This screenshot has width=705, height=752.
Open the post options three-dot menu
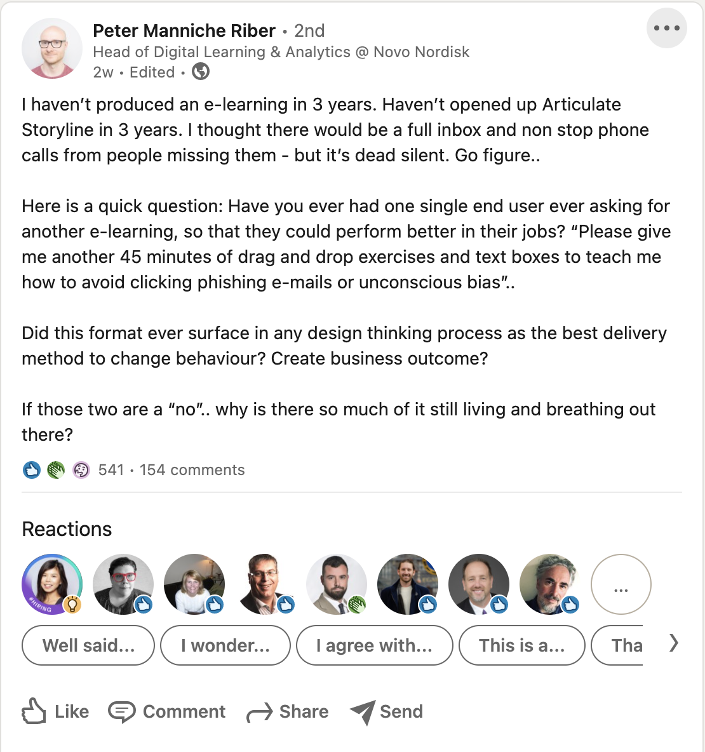click(666, 28)
